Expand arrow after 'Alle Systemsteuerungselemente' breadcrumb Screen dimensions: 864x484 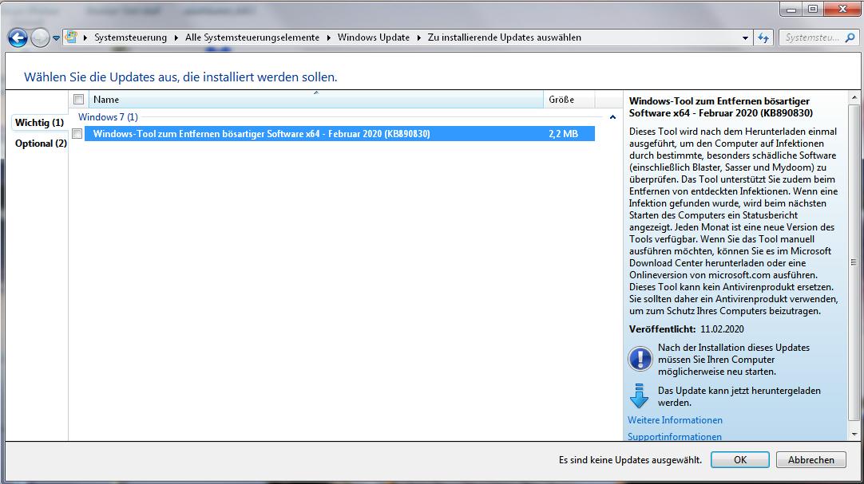[328, 37]
